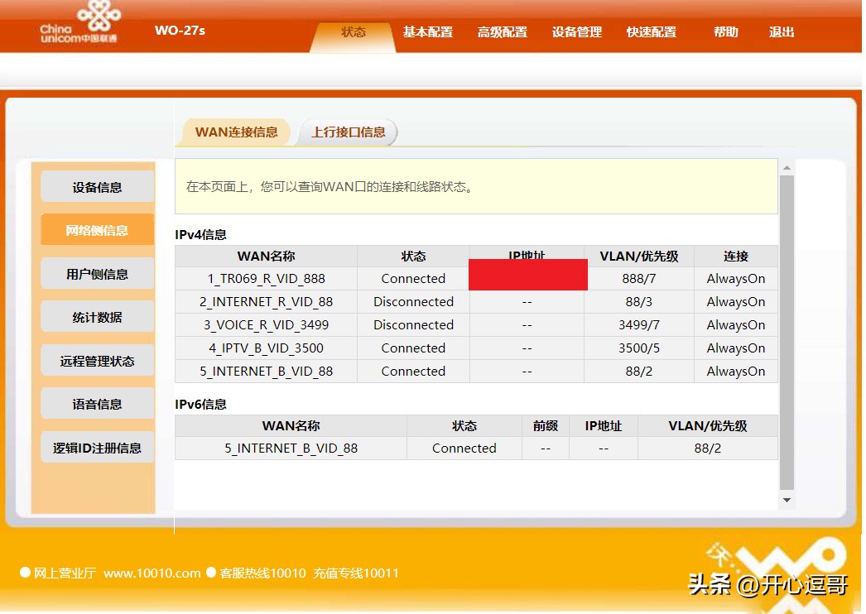Click the scrollbar down arrow
The height and width of the screenshot is (614, 866).
click(x=787, y=500)
